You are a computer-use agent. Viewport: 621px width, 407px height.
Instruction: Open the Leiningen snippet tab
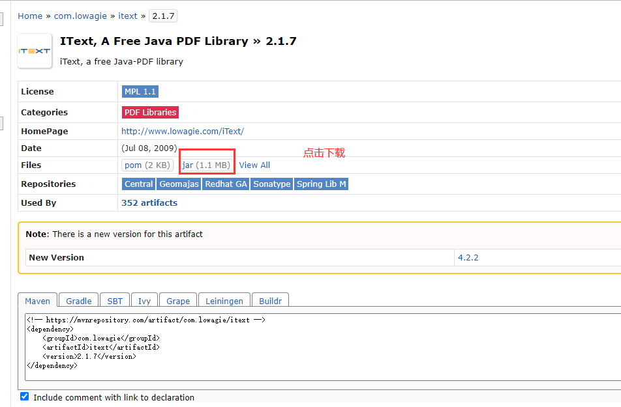224,301
